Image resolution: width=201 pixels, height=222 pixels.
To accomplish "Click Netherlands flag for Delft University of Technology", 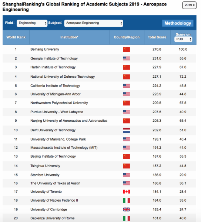I will pos(126,130).
